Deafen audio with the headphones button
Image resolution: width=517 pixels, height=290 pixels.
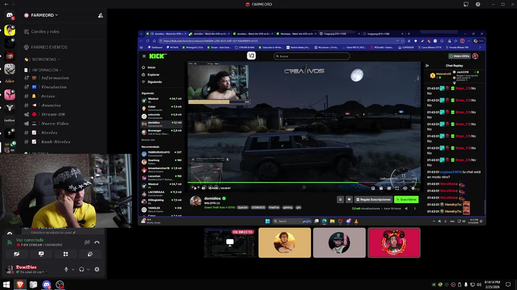click(82, 269)
